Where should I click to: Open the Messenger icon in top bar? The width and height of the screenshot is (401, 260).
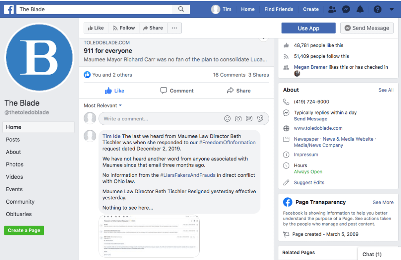(x=346, y=9)
